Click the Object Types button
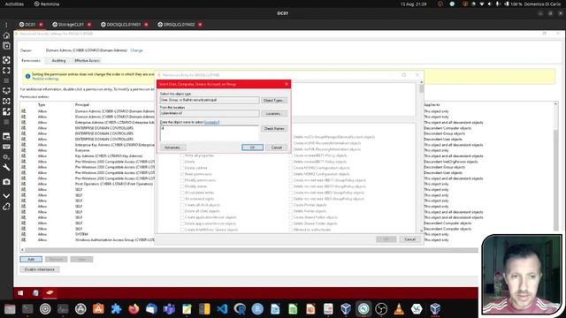Viewport: 566px width, 318px height. point(273,100)
